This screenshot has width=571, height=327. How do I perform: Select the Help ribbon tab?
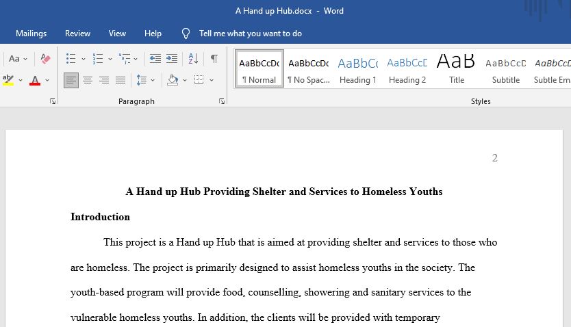tap(153, 34)
